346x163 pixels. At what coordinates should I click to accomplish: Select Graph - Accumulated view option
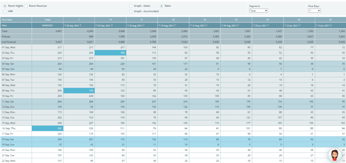click(131, 11)
